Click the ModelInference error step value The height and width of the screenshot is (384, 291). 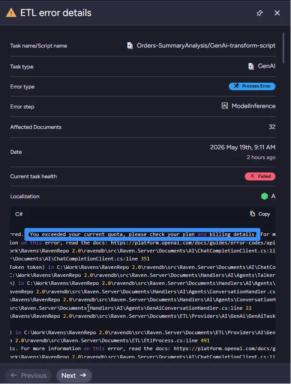click(254, 106)
